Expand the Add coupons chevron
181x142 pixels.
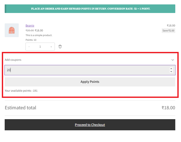173,60
